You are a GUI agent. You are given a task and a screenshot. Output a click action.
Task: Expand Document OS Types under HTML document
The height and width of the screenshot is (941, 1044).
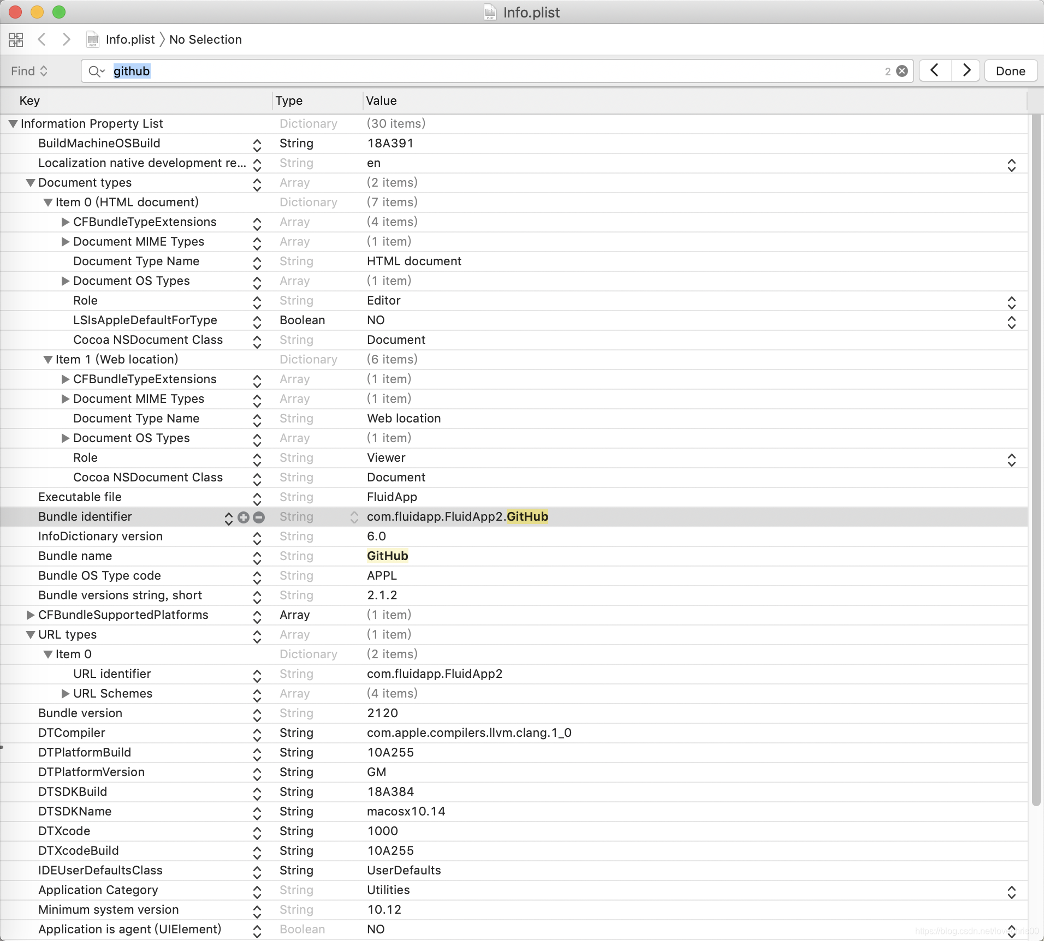(66, 281)
